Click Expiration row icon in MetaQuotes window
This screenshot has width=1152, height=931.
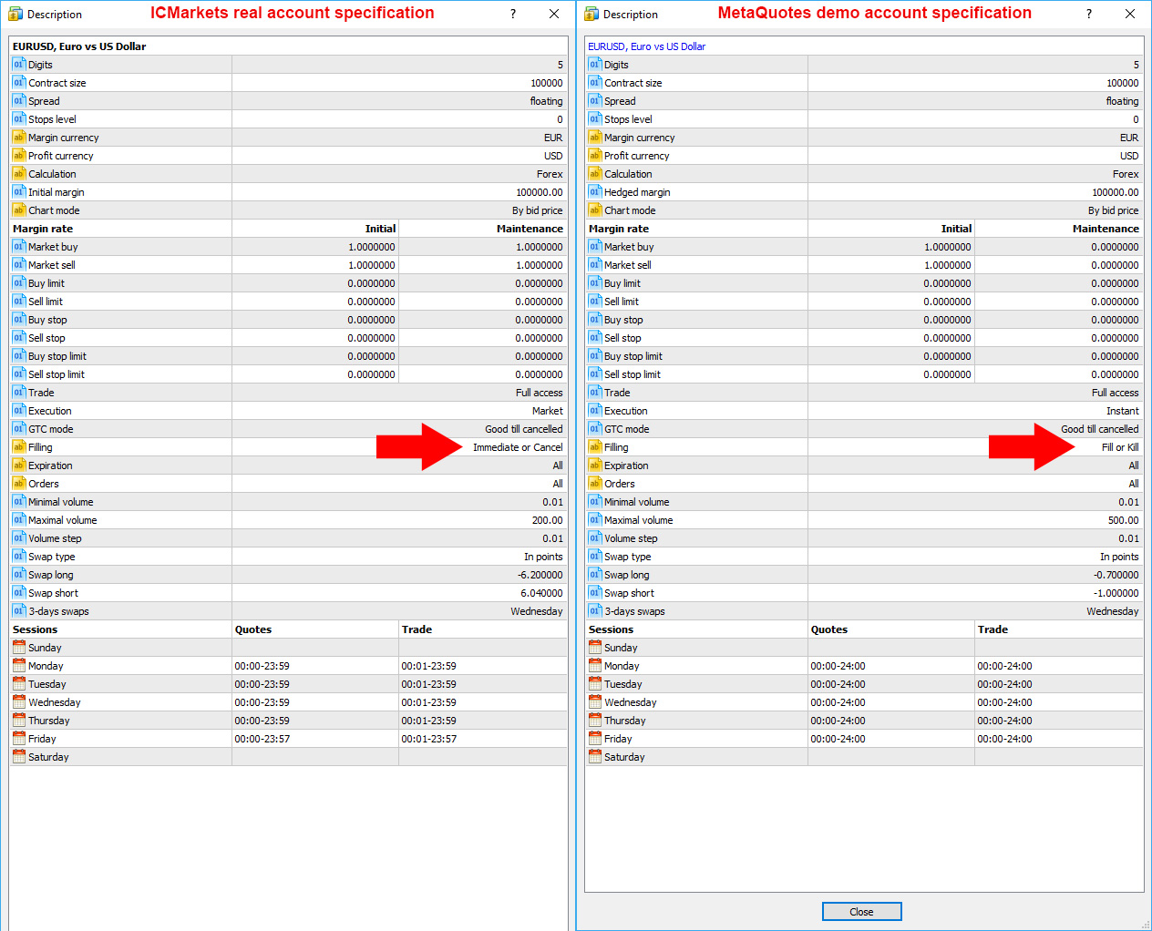pos(595,465)
